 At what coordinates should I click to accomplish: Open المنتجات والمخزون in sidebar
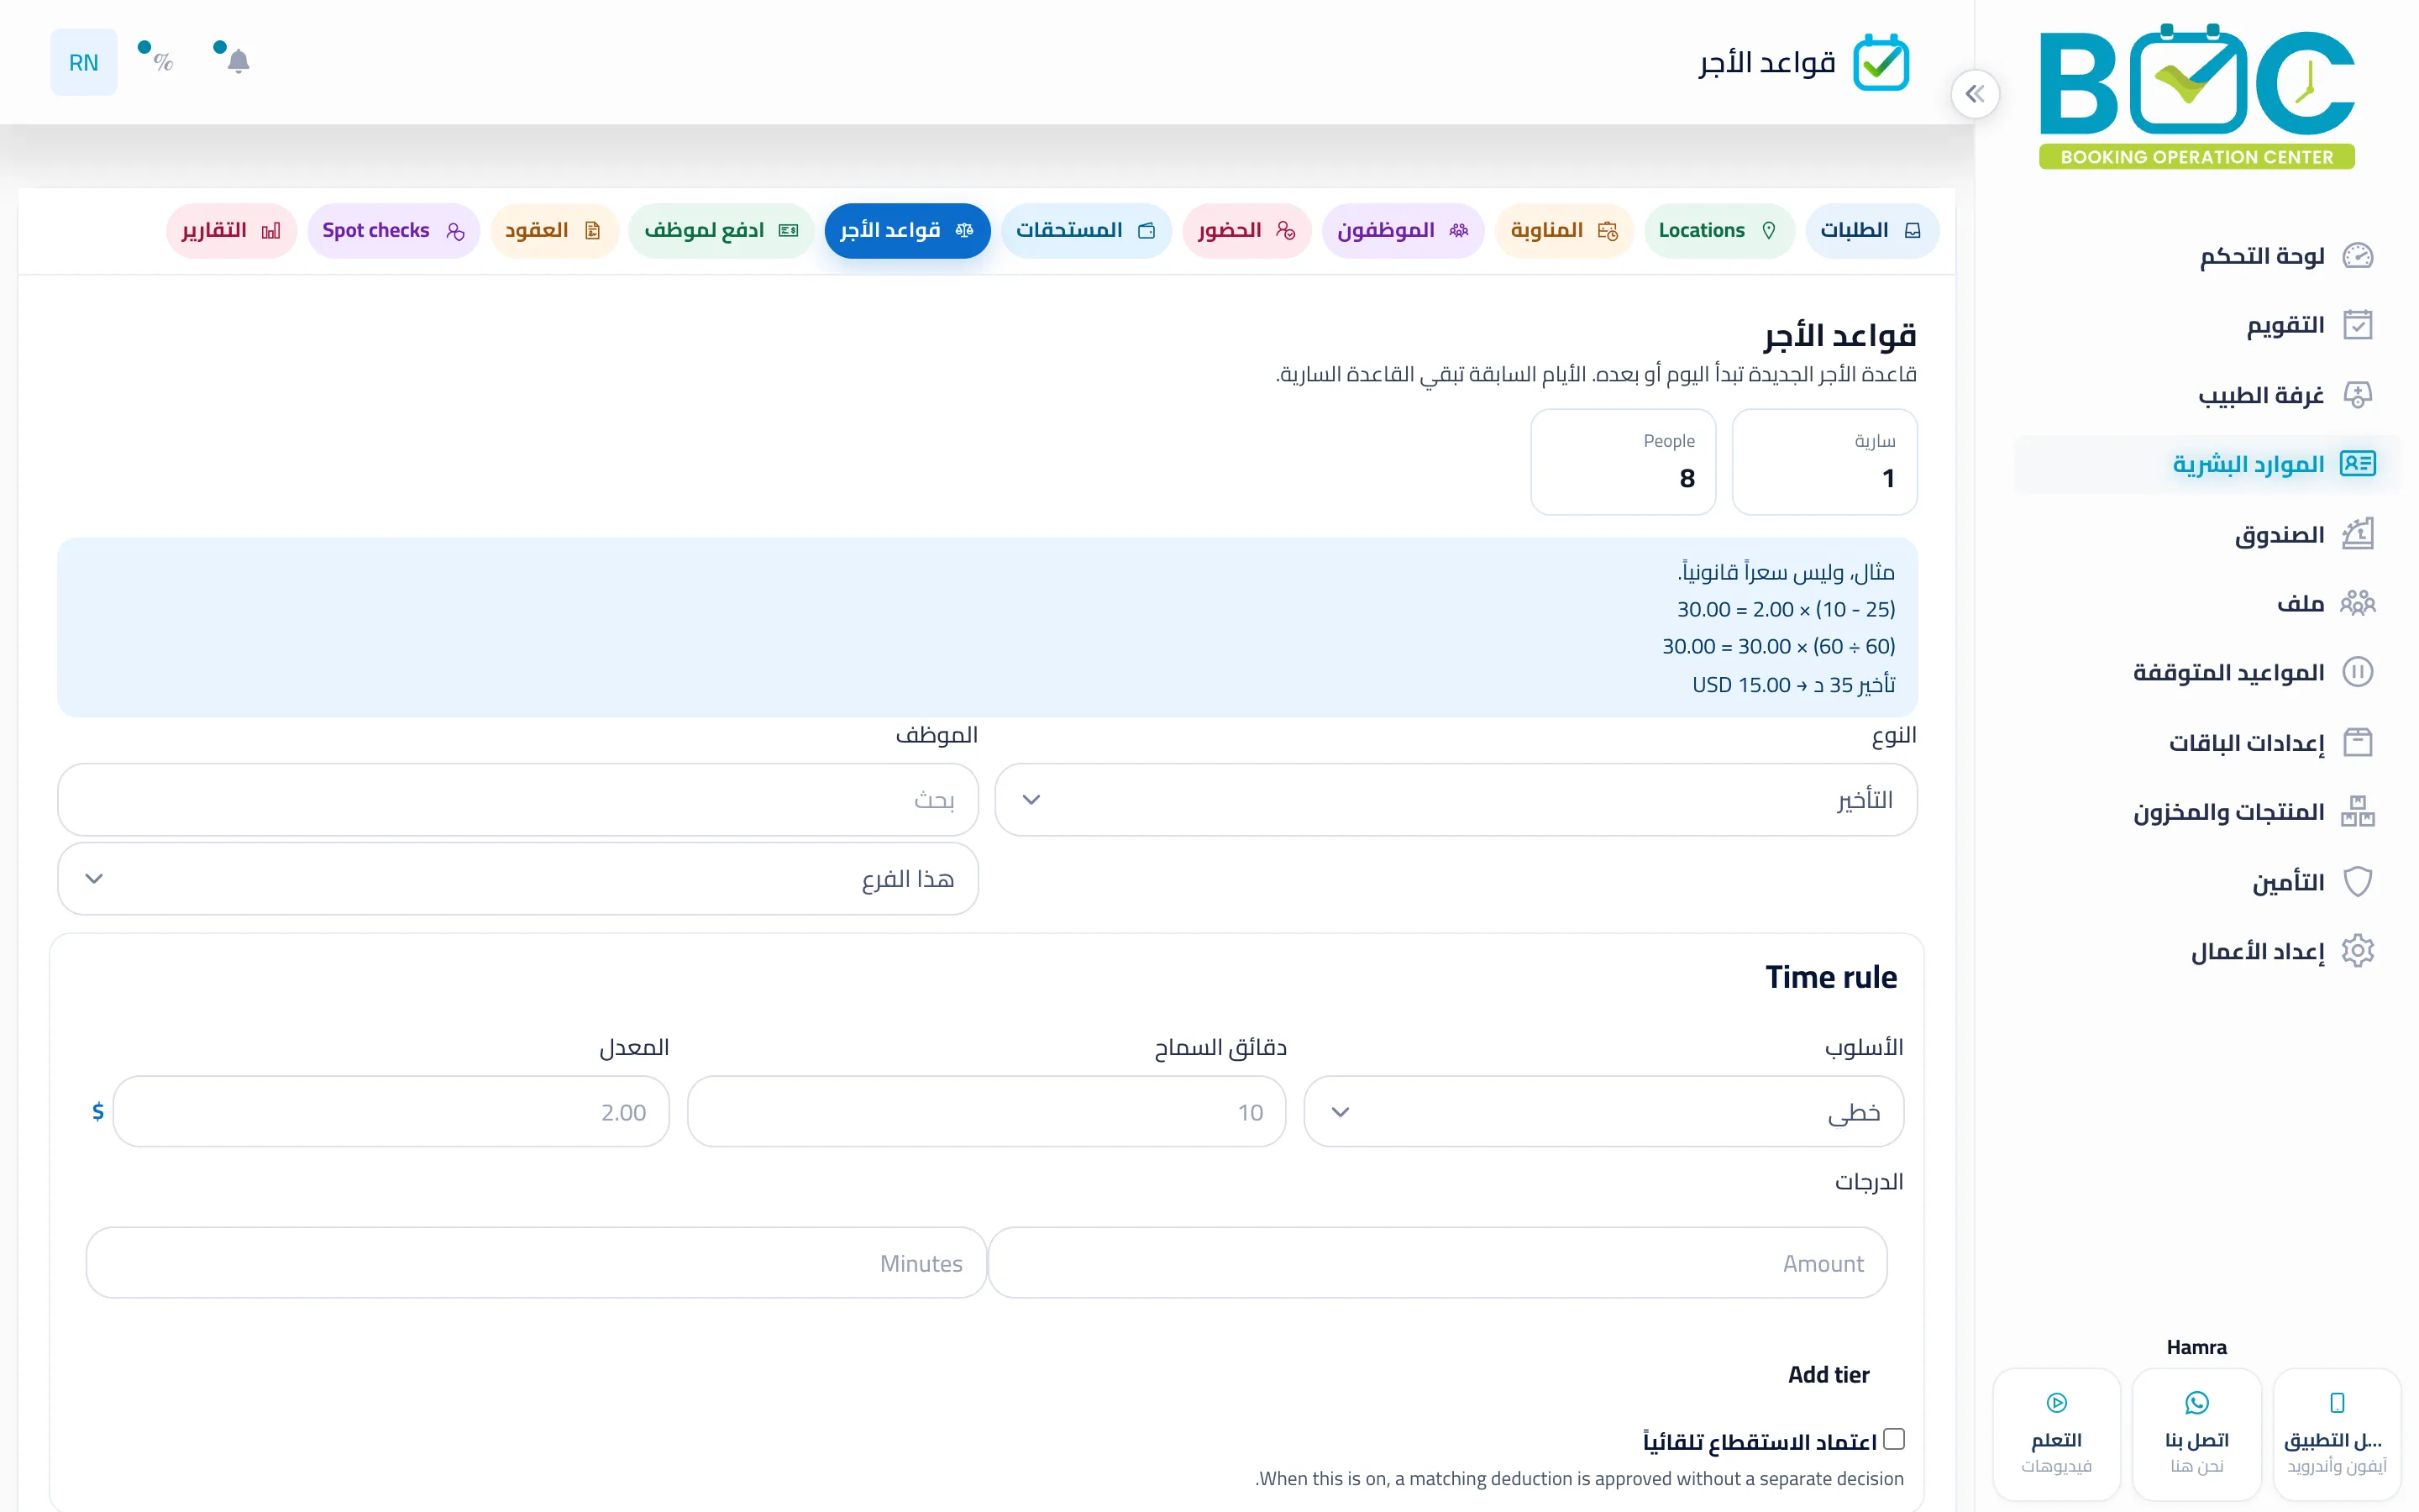coord(2208,811)
